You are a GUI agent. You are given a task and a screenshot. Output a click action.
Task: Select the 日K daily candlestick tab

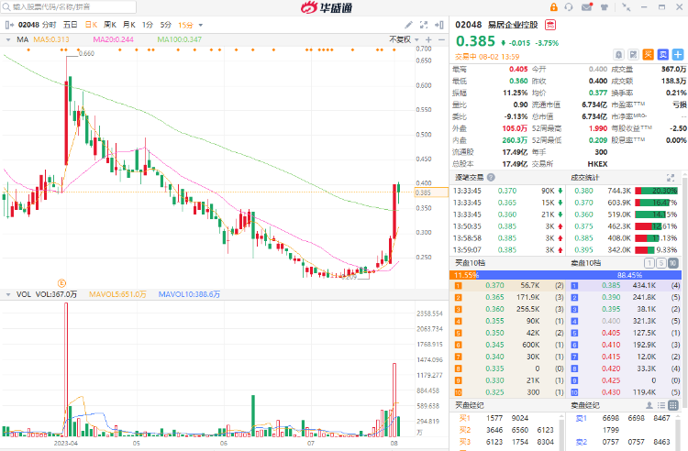pyautogui.click(x=91, y=25)
